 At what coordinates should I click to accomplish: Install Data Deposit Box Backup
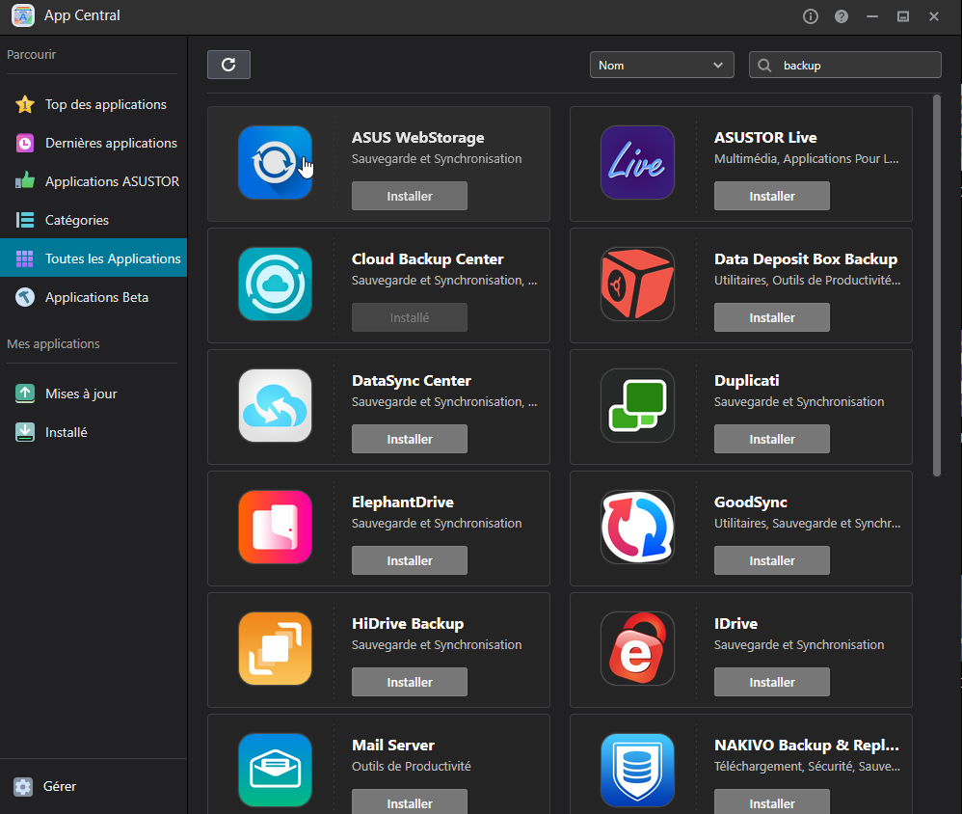(x=772, y=317)
